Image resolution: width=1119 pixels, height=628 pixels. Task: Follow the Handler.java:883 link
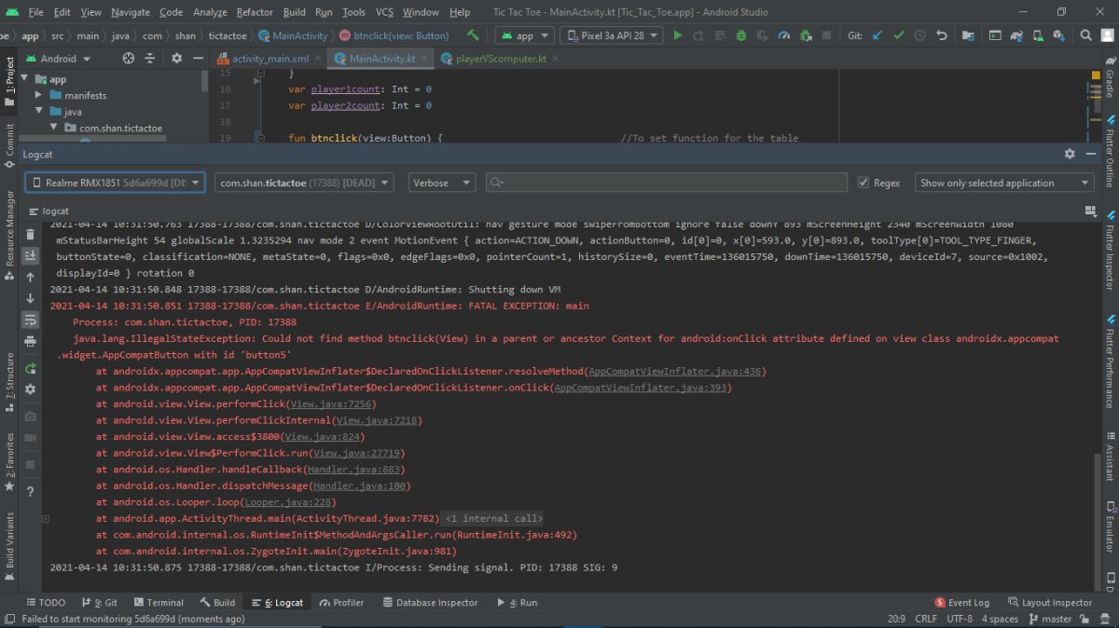click(x=353, y=469)
